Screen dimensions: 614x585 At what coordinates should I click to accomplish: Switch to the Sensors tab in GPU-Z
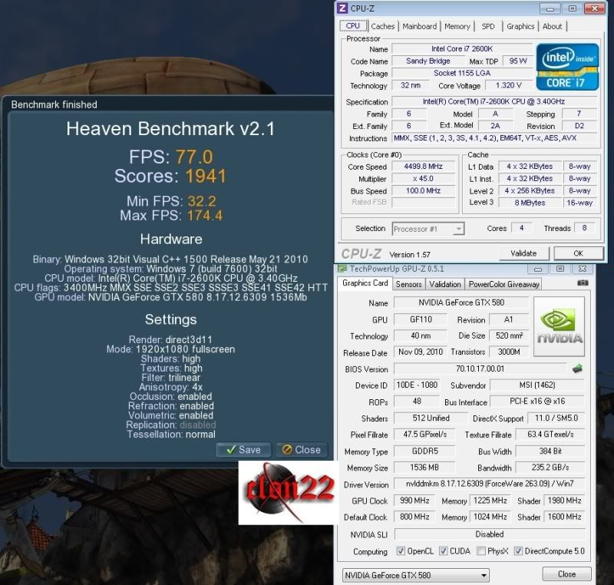(x=408, y=284)
